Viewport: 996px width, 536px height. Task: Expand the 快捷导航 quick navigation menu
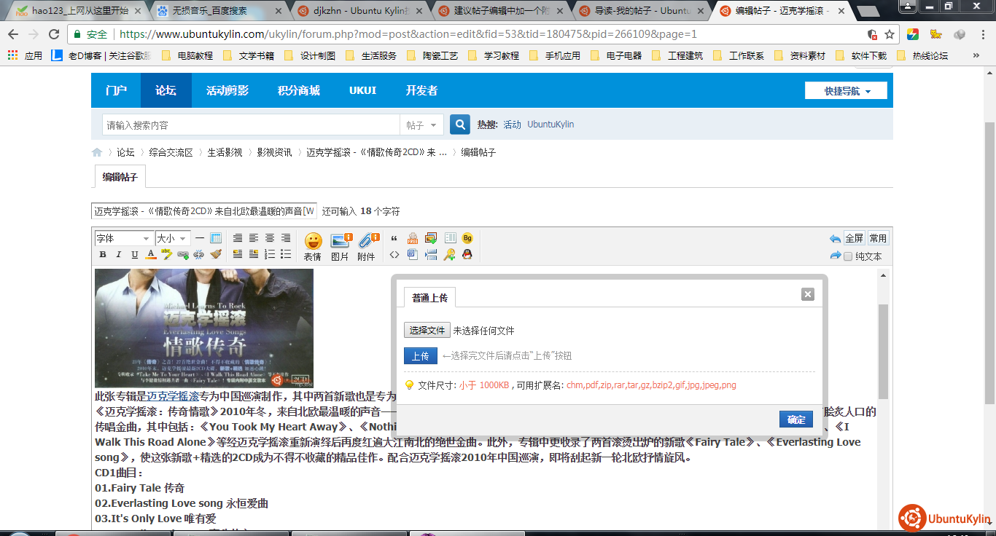846,91
